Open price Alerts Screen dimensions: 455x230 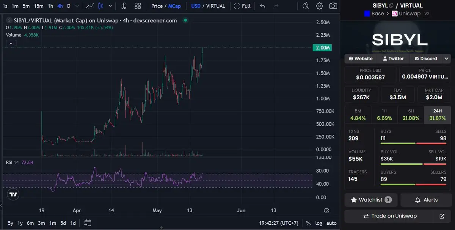click(426, 200)
